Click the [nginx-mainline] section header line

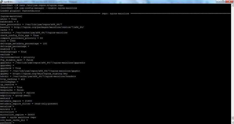point(11,16)
